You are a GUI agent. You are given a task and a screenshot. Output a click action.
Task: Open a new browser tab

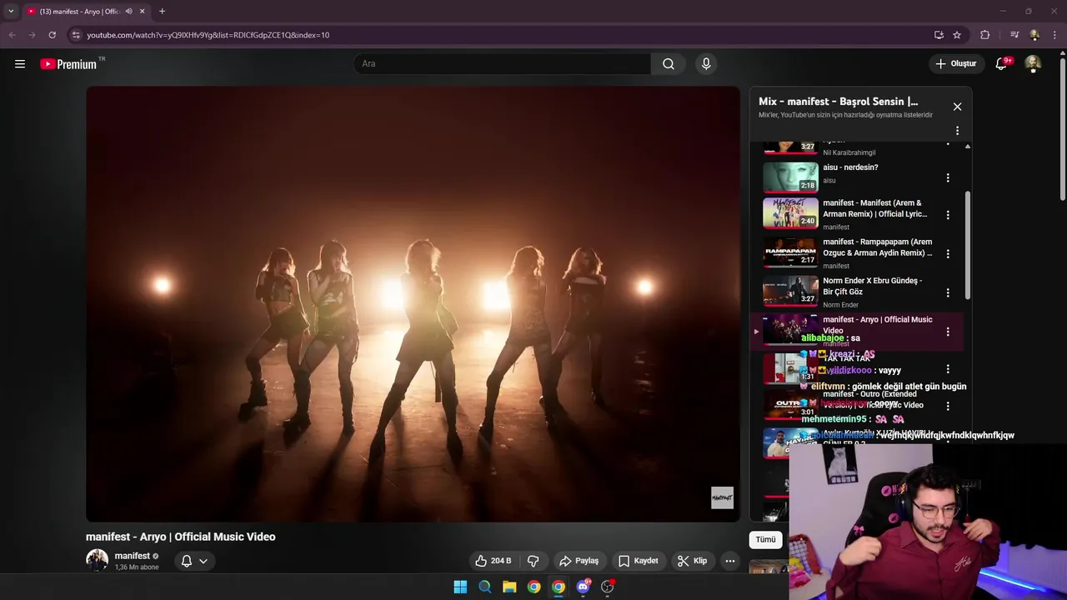coord(162,12)
